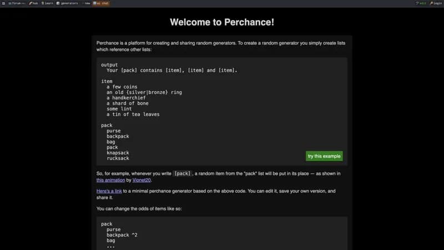444x250 pixels.
Task: Click 'some lint' code line
Action: [119, 109]
